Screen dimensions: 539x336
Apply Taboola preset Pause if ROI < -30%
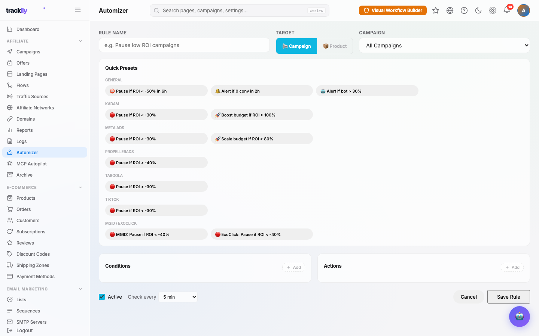156,186
